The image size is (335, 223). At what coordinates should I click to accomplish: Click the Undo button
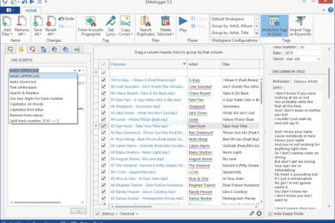click(x=66, y=19)
